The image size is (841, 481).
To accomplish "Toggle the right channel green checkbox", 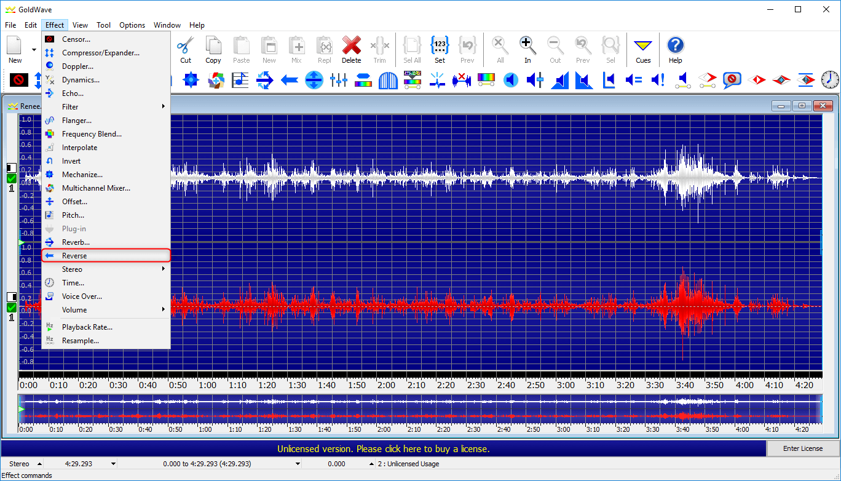I will pyautogui.click(x=12, y=307).
